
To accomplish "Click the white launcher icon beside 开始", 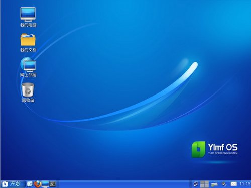I will [30, 184].
